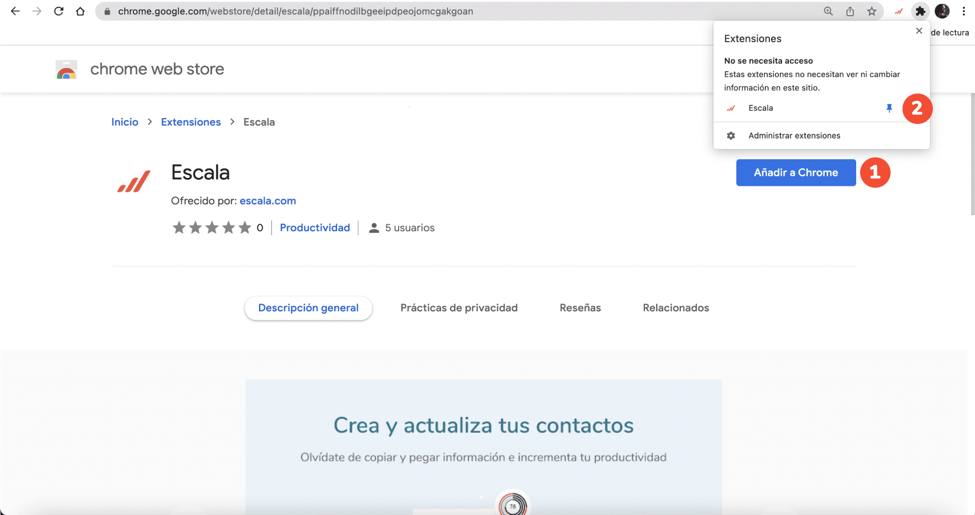Open the Chrome three-dot menu
The image size is (975, 515).
[964, 11]
